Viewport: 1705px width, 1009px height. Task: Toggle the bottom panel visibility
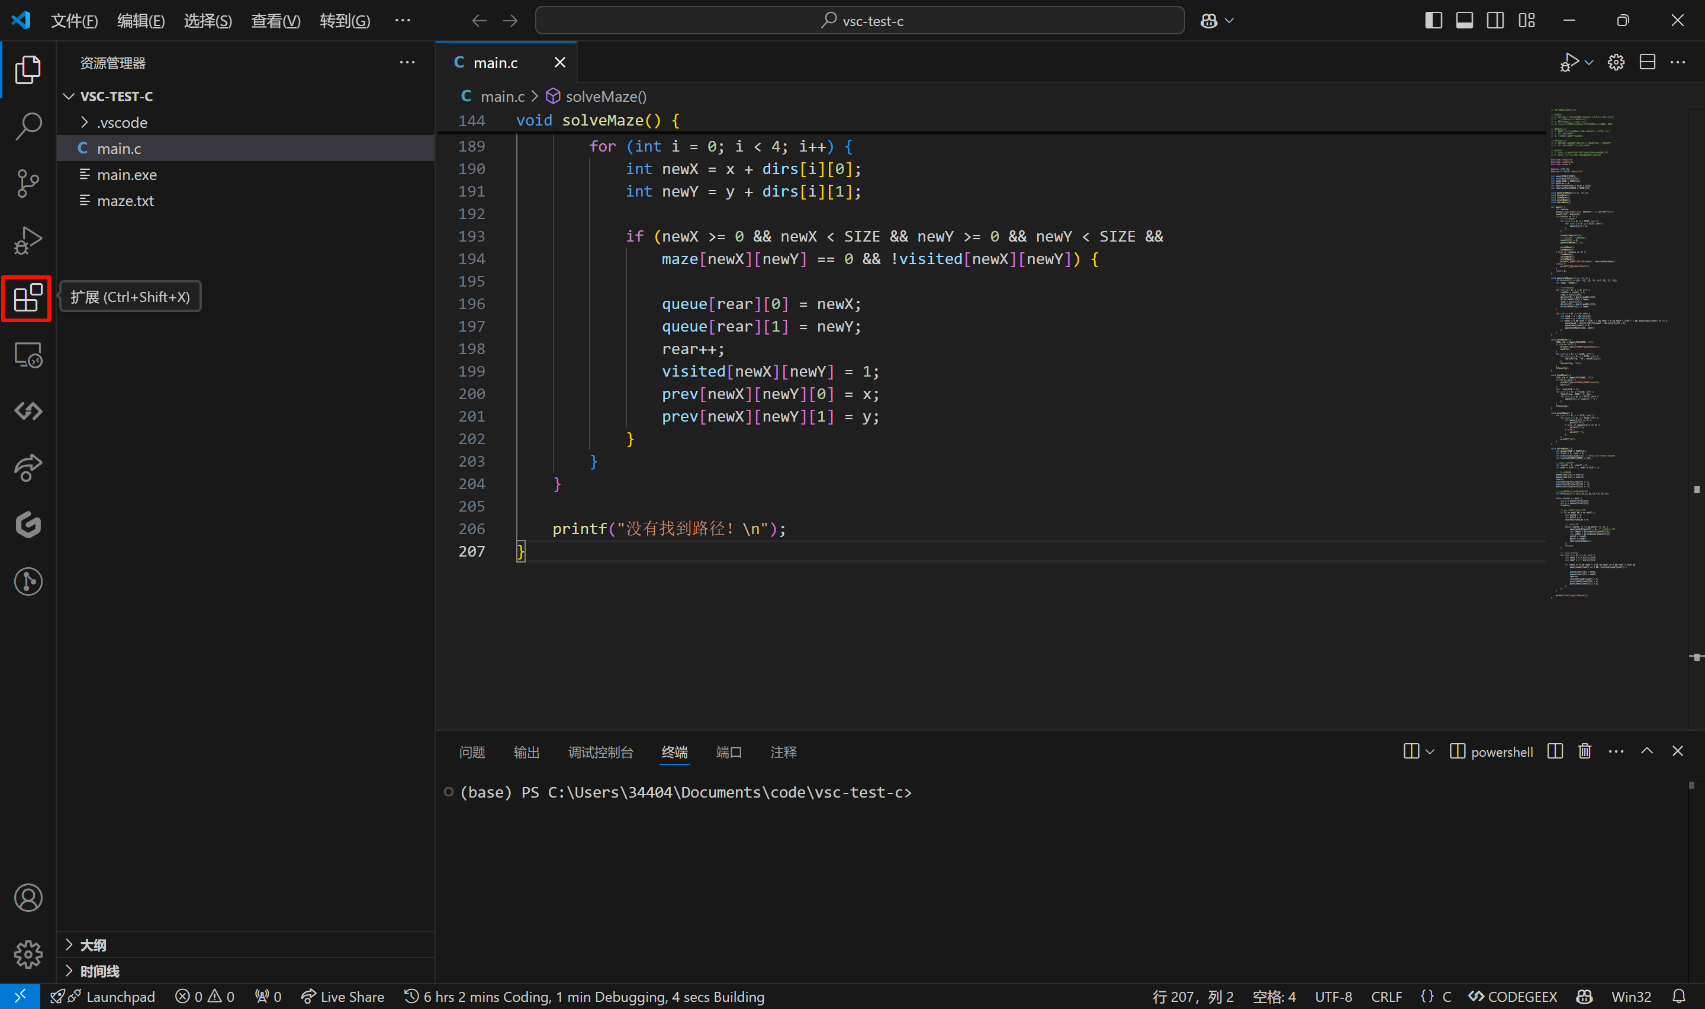[1465, 20]
